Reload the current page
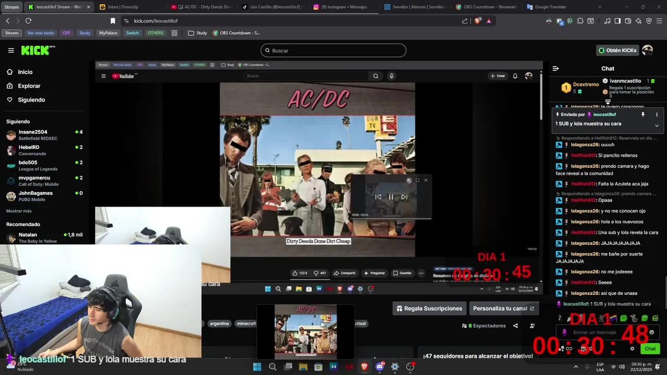 (x=28, y=21)
